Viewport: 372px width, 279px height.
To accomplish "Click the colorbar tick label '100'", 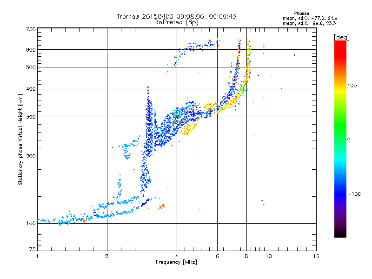I will [x=352, y=86].
